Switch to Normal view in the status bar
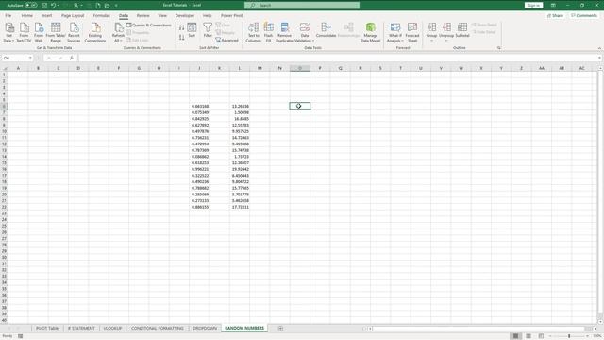Screen dimensions: 604x340 pos(515,336)
